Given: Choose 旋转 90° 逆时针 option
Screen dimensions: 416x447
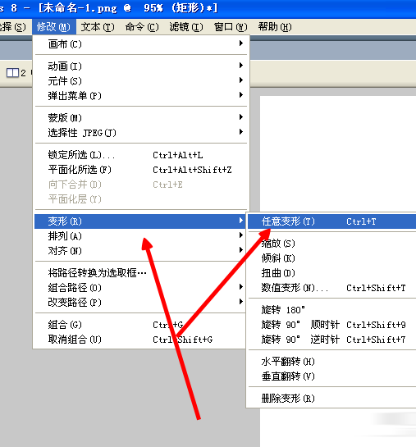Looking at the screenshot, I should pos(331,340).
